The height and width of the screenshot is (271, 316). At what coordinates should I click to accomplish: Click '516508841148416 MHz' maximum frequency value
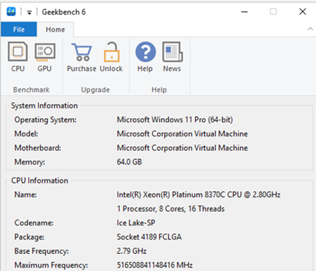155,265
